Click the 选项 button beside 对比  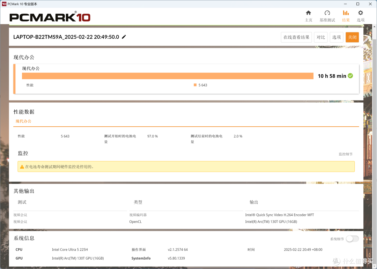(337, 37)
